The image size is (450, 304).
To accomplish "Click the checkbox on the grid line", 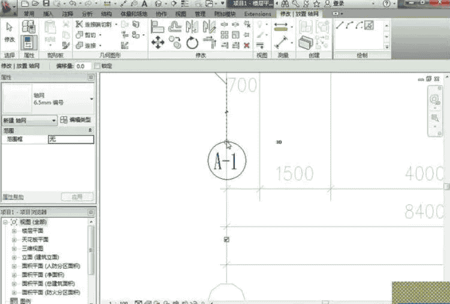I will pyautogui.click(x=226, y=239).
